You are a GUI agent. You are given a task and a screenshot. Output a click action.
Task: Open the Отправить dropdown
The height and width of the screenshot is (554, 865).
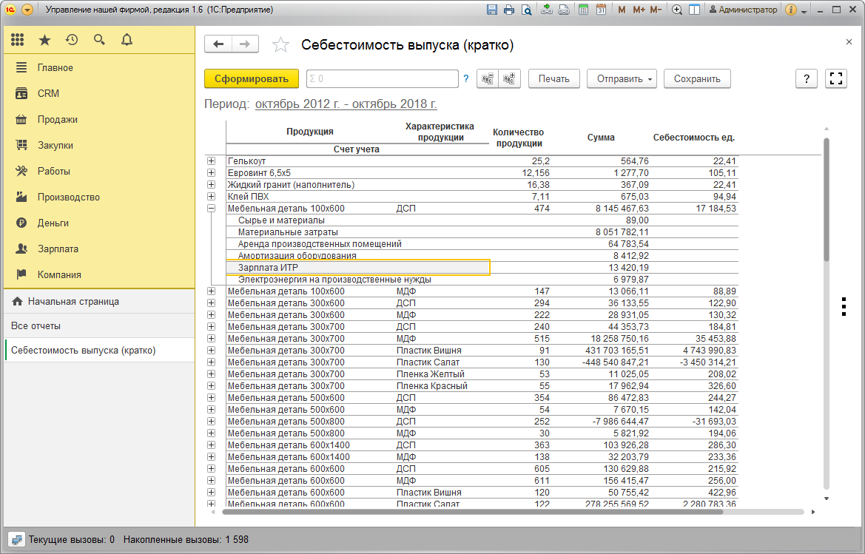(622, 79)
